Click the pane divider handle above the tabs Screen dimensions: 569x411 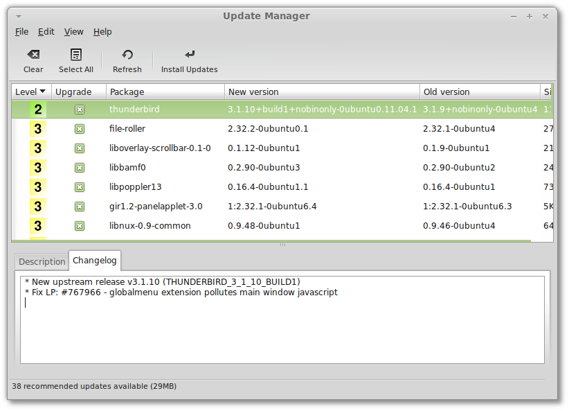(x=282, y=245)
